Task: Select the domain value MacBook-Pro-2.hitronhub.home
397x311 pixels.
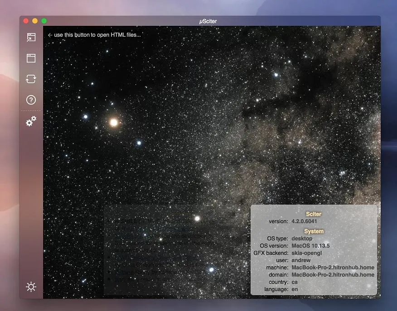Action: coord(333,275)
